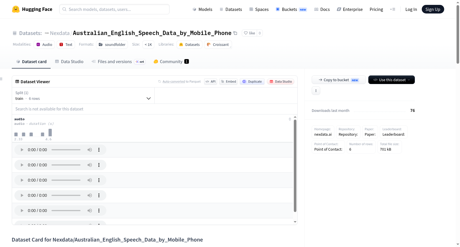The height and width of the screenshot is (247, 460).
Task: Focus the search models, datasets, users field
Action: 114,9
